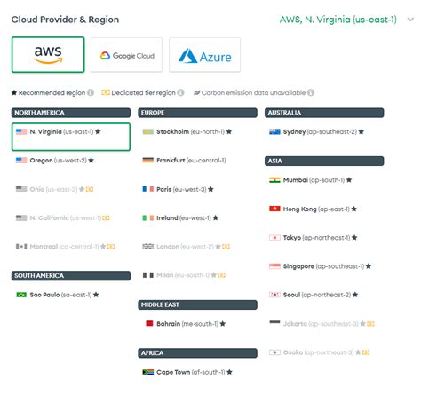421x395 pixels.
Task: Click the Cloud Provider & Region heading
Action: [65, 20]
